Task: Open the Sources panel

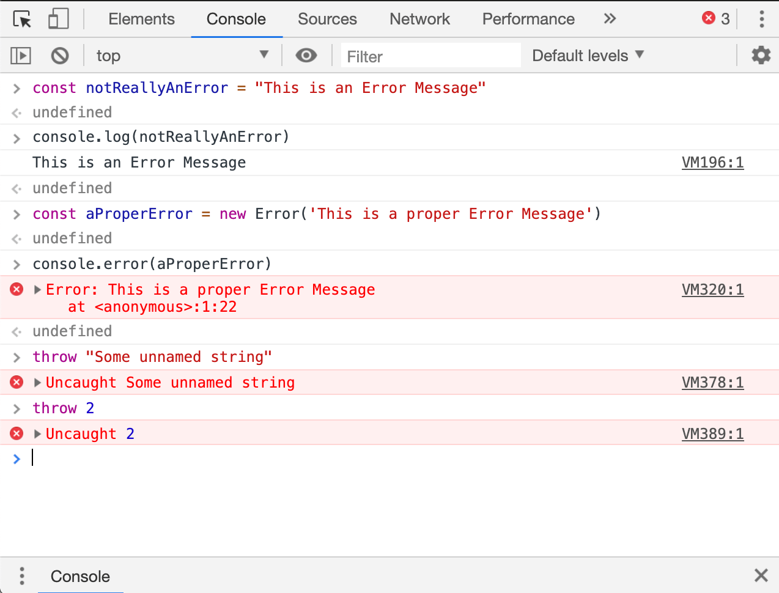Action: [327, 19]
